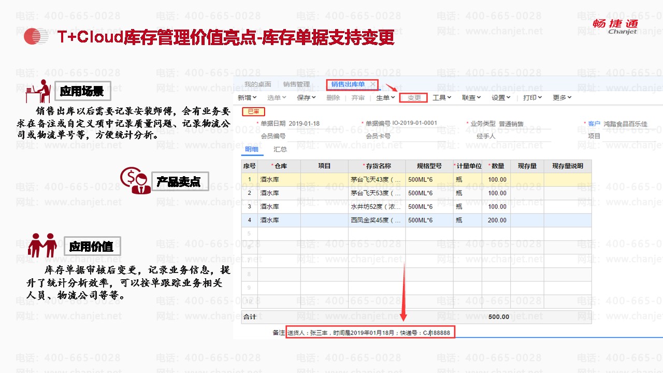Screen dimensions: 663x373
Task: Click the 弃审 un-approve button
Action: click(358, 97)
